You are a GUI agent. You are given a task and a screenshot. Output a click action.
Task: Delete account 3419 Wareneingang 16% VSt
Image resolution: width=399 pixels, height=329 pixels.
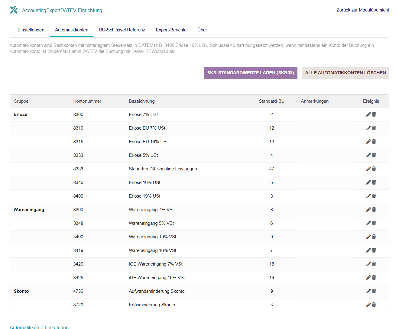click(x=374, y=250)
